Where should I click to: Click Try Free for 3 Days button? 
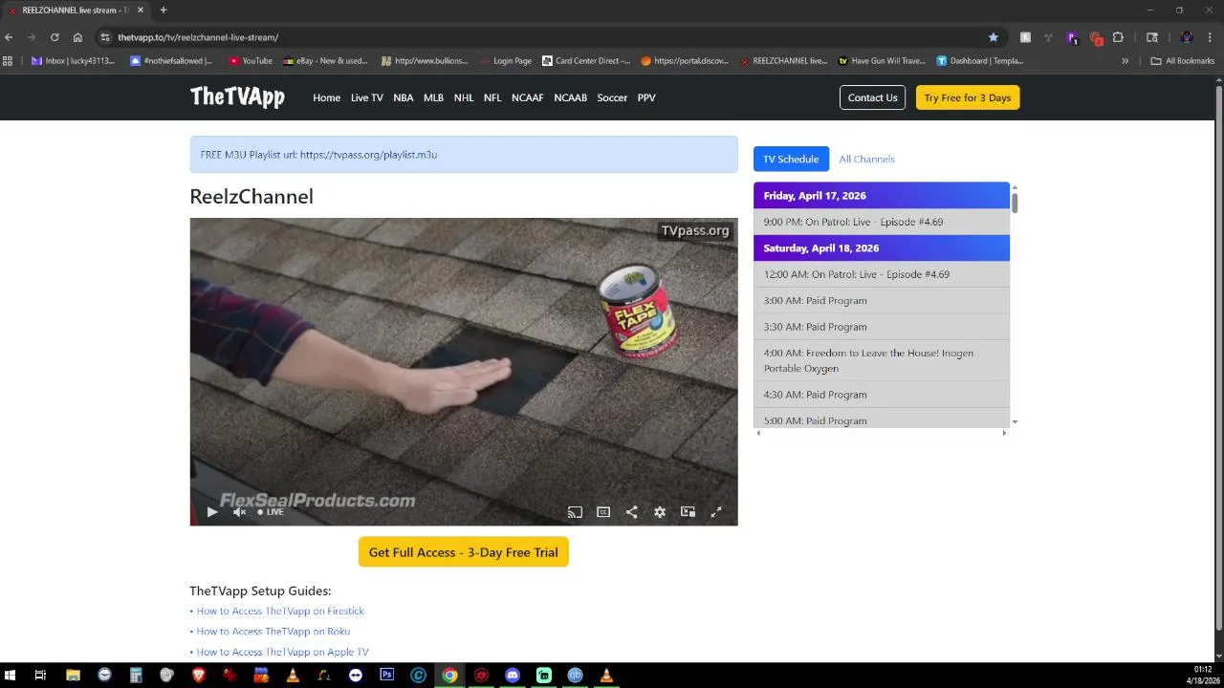click(968, 97)
